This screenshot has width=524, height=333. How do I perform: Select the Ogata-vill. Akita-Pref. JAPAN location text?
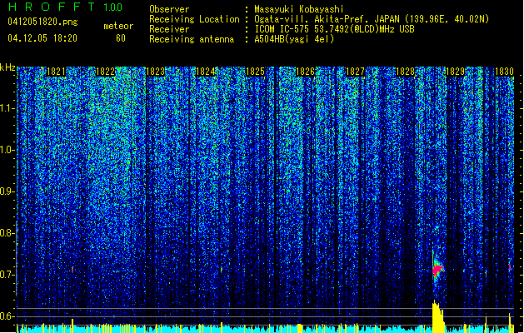pyautogui.click(x=372, y=19)
